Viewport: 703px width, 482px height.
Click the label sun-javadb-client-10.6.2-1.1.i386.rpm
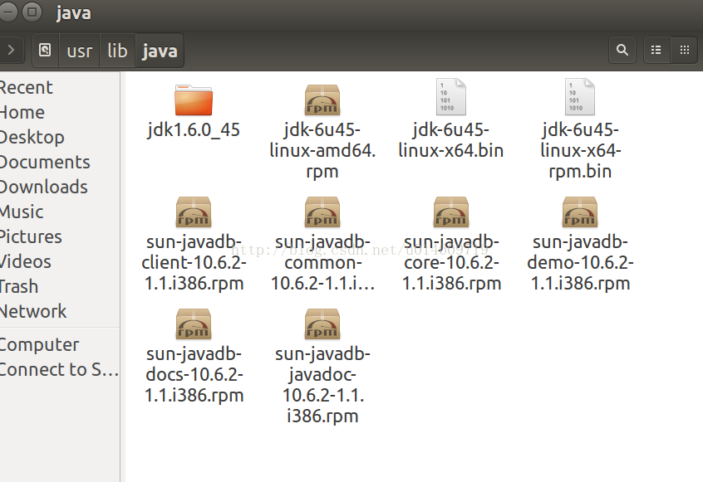coord(194,263)
